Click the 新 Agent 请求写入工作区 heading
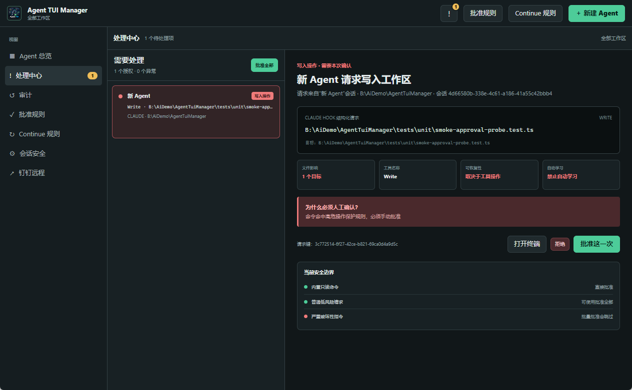The image size is (632, 390). (353, 80)
